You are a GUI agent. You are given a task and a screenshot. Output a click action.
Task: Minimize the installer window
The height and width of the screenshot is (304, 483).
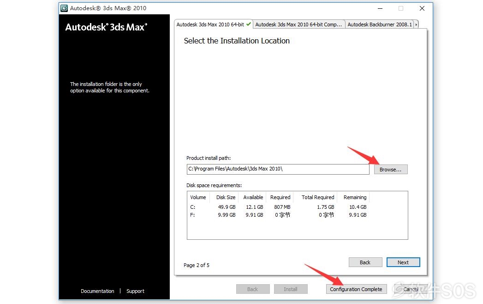pyautogui.click(x=380, y=8)
